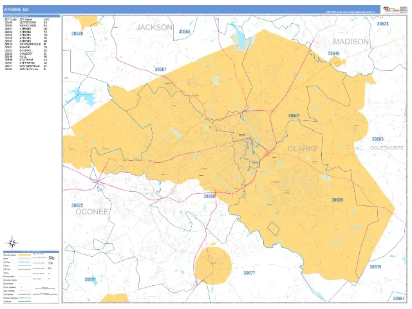This screenshot has width=412, height=309.
Task: Click the publisher logo at top right
Action: [x=391, y=9]
